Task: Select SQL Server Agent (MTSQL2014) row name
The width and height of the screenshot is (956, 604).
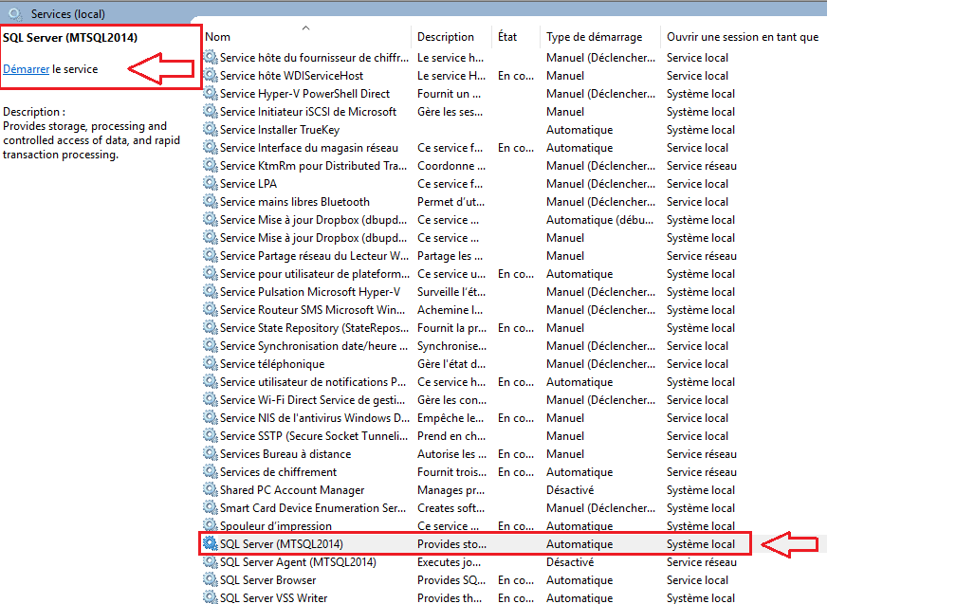Action: pyautogui.click(x=298, y=562)
